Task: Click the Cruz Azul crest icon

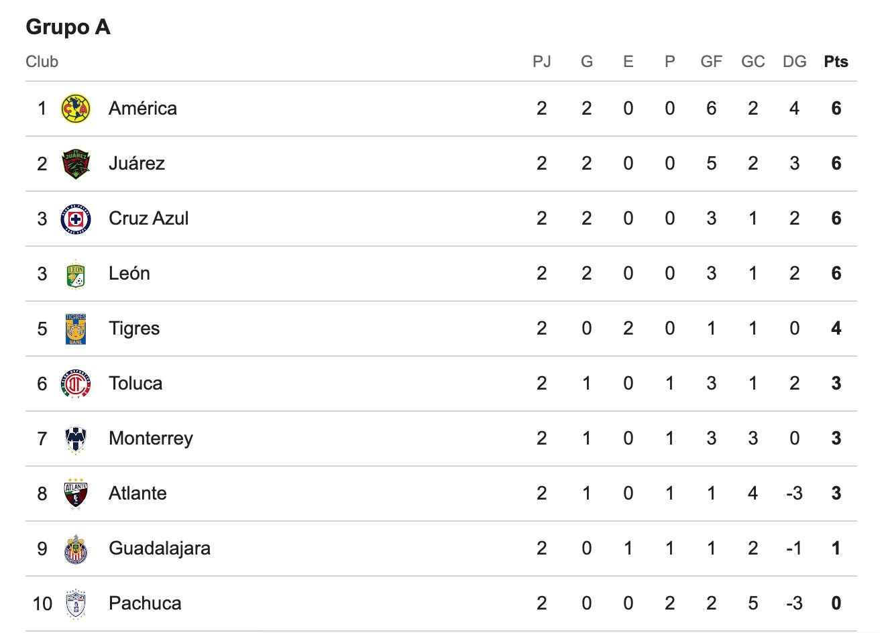Action: tap(76, 219)
